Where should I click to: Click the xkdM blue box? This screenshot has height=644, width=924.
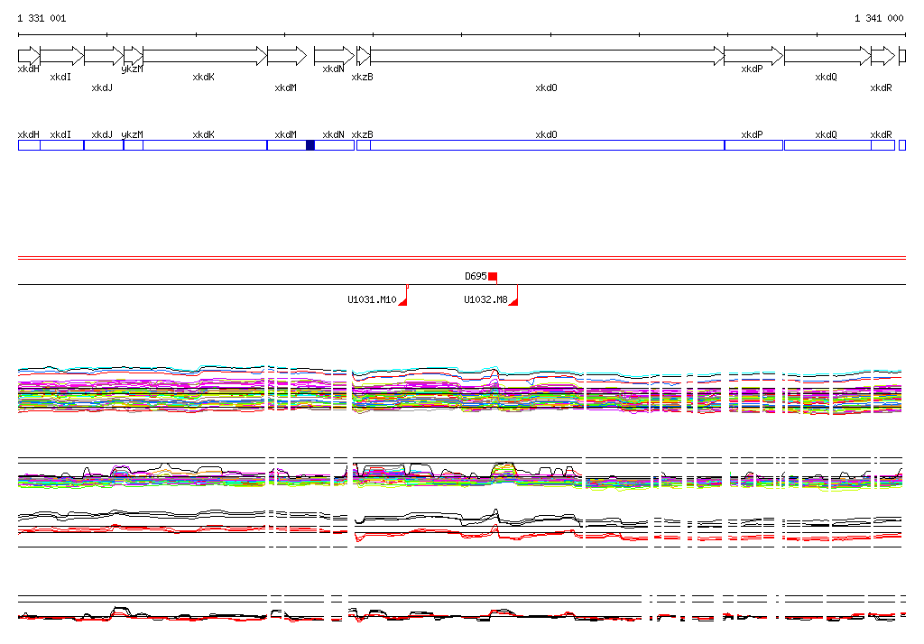[x=287, y=145]
